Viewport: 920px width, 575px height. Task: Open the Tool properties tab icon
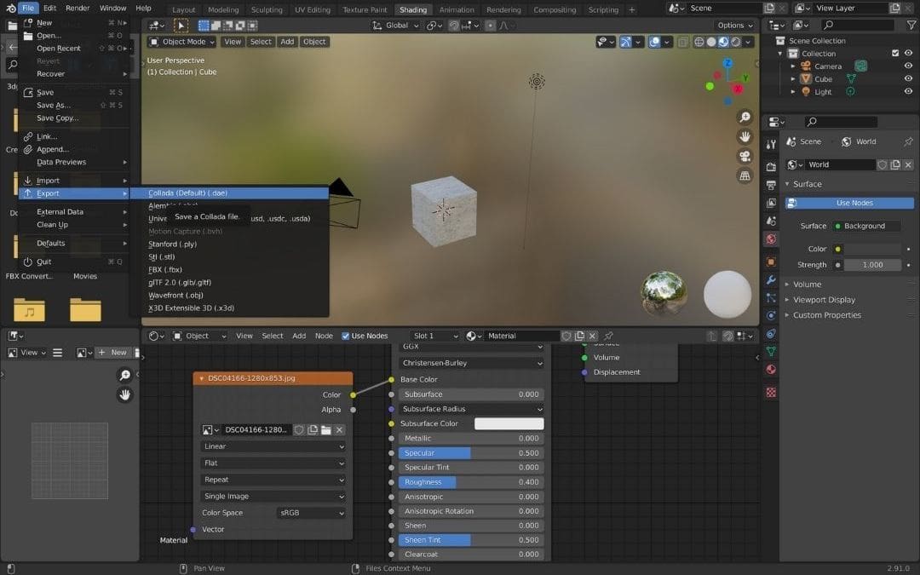pyautogui.click(x=771, y=144)
